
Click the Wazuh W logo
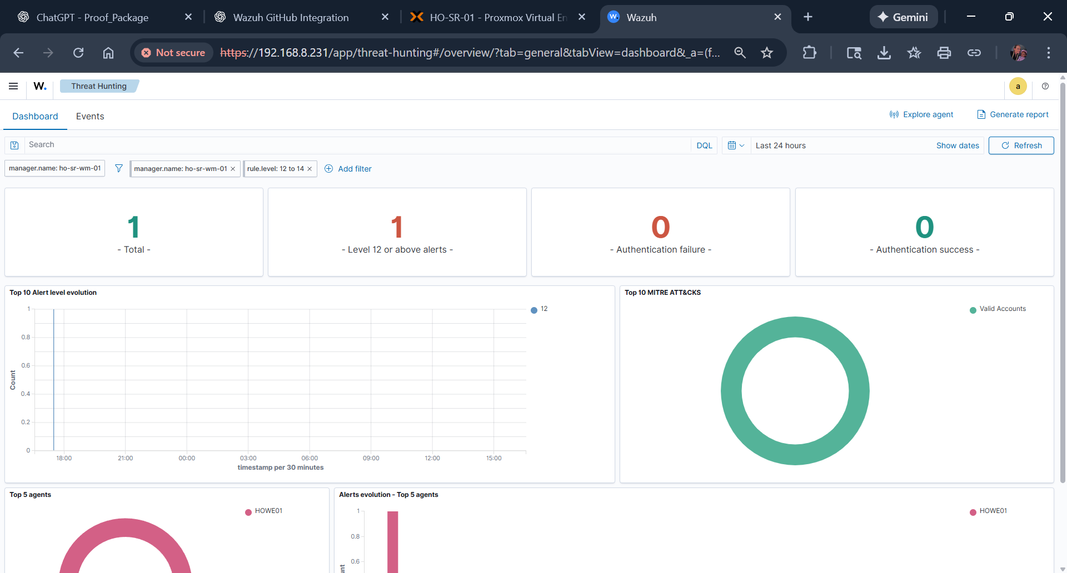point(39,86)
